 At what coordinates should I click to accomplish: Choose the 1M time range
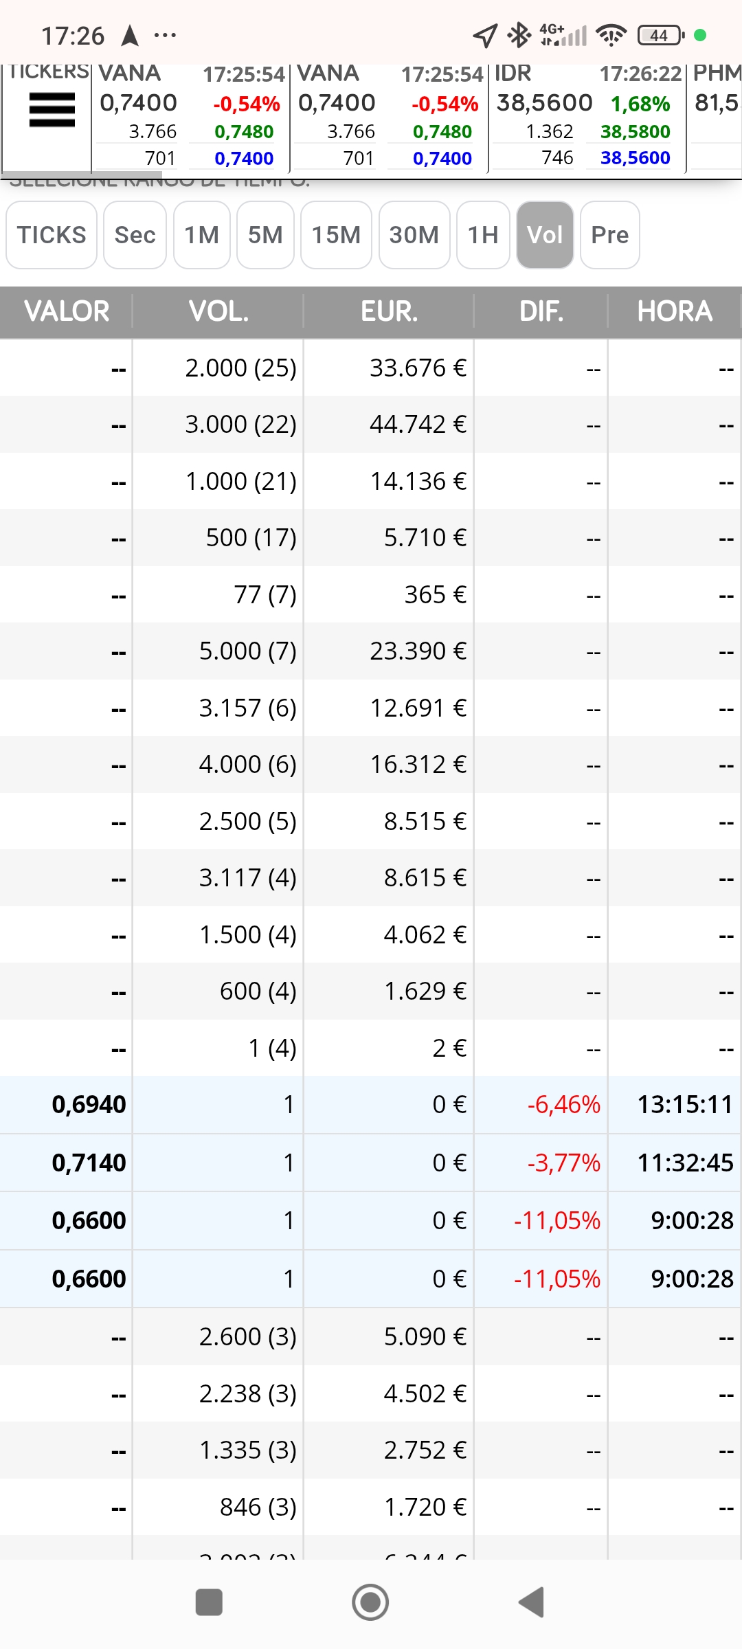pyautogui.click(x=201, y=235)
